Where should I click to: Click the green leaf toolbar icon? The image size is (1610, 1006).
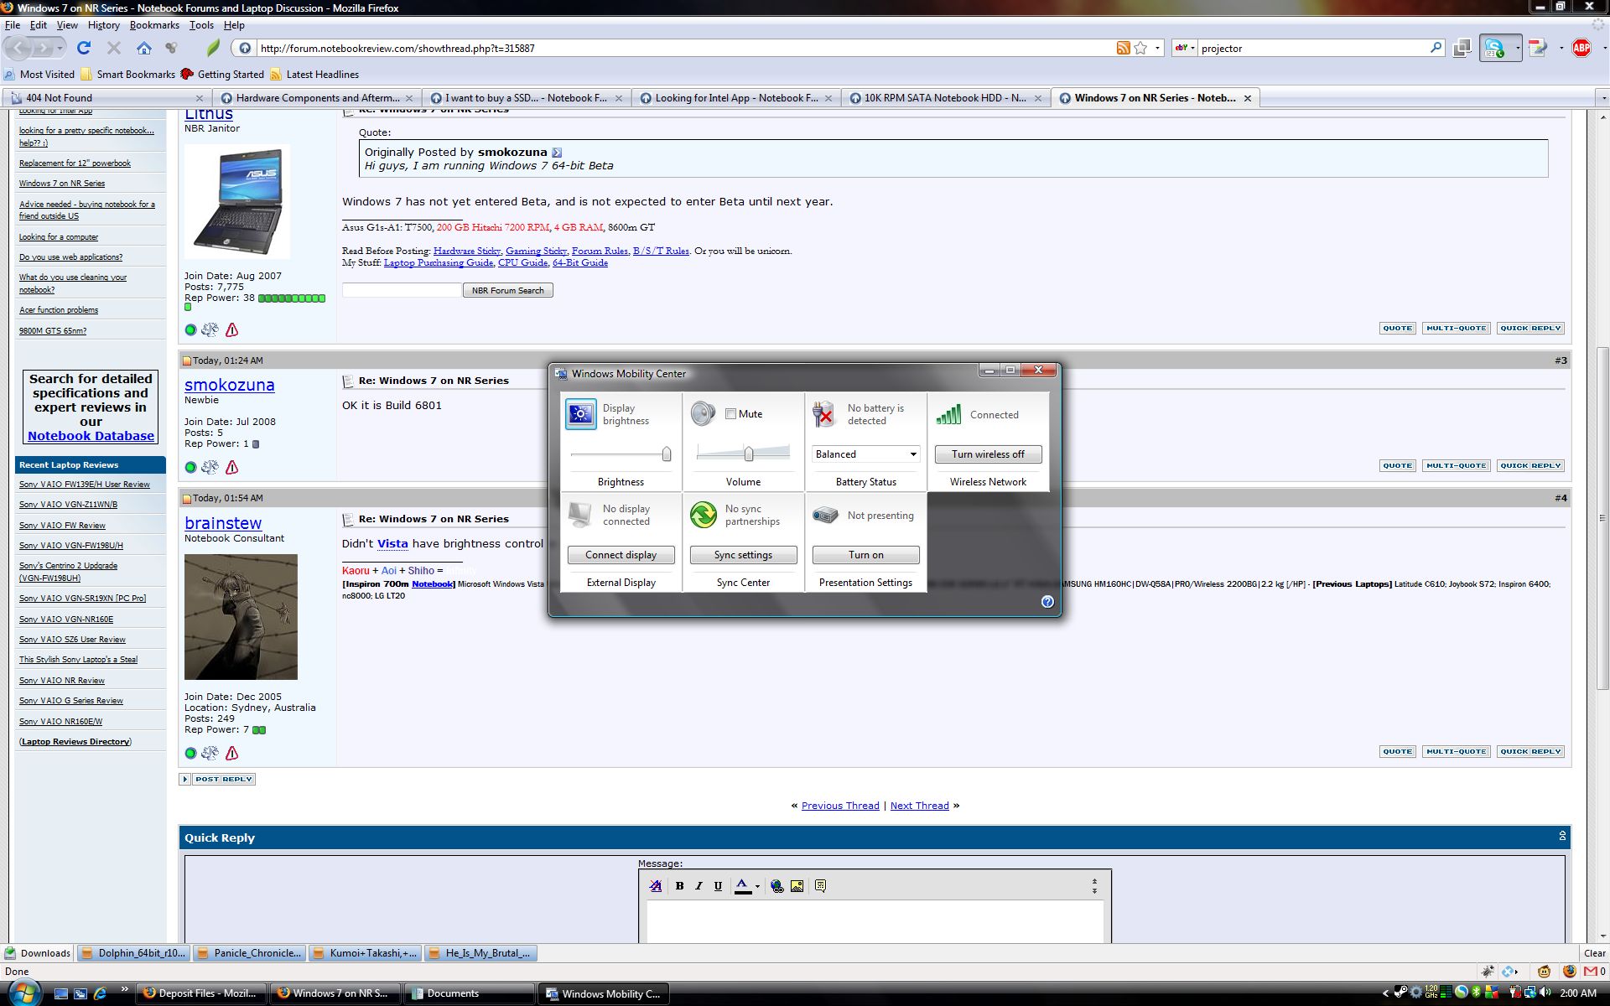[x=213, y=48]
